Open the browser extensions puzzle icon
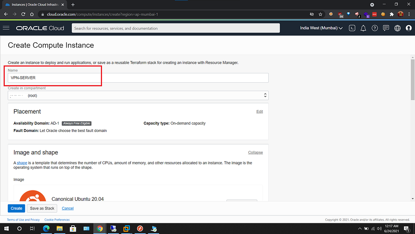Image resolution: width=415 pixels, height=234 pixels. coord(391,13)
